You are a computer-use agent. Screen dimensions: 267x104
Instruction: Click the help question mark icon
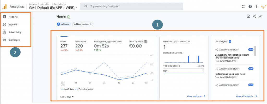250,7
